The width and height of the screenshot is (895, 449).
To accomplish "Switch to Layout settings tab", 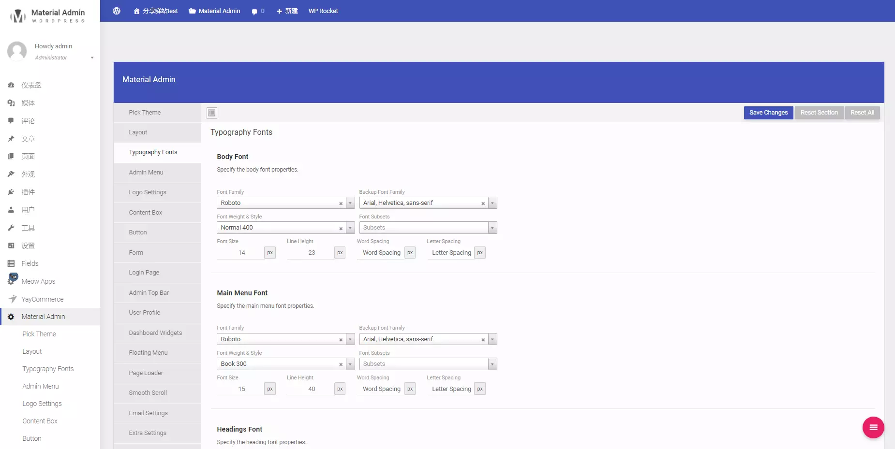I will [157, 132].
